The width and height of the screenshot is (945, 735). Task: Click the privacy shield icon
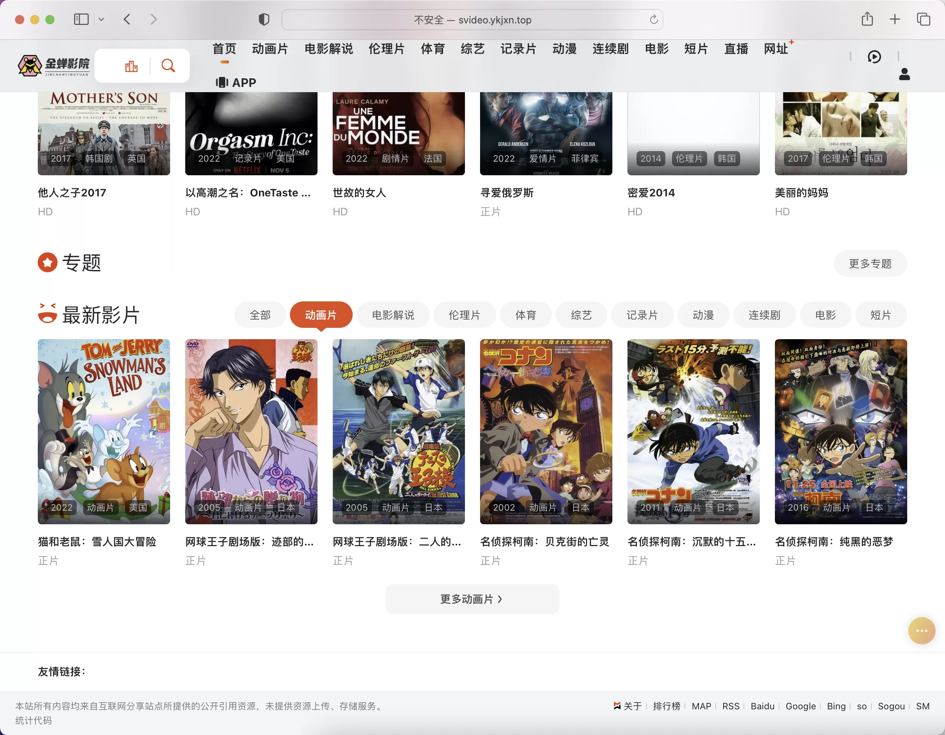[x=264, y=20]
